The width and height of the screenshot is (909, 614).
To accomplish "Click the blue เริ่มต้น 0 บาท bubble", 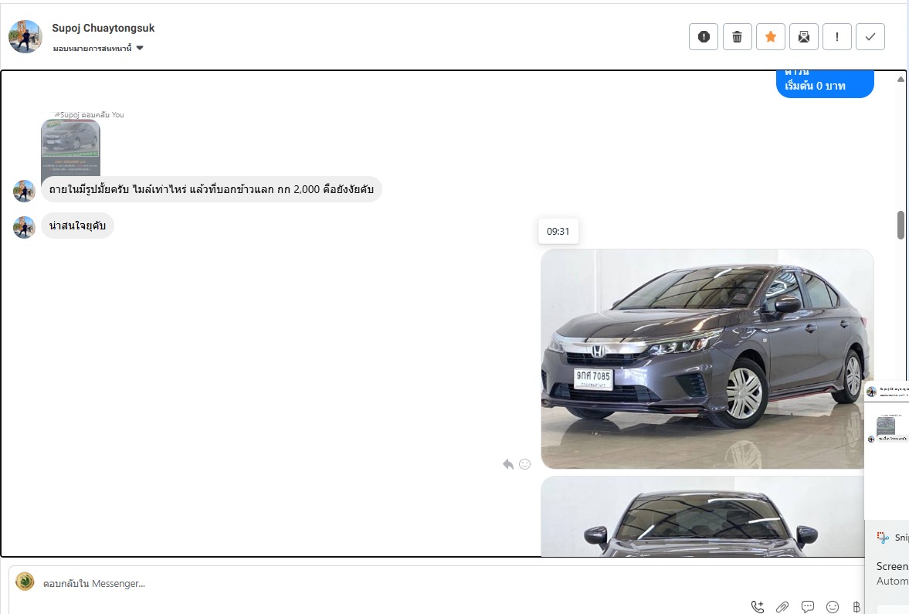I will (x=825, y=84).
